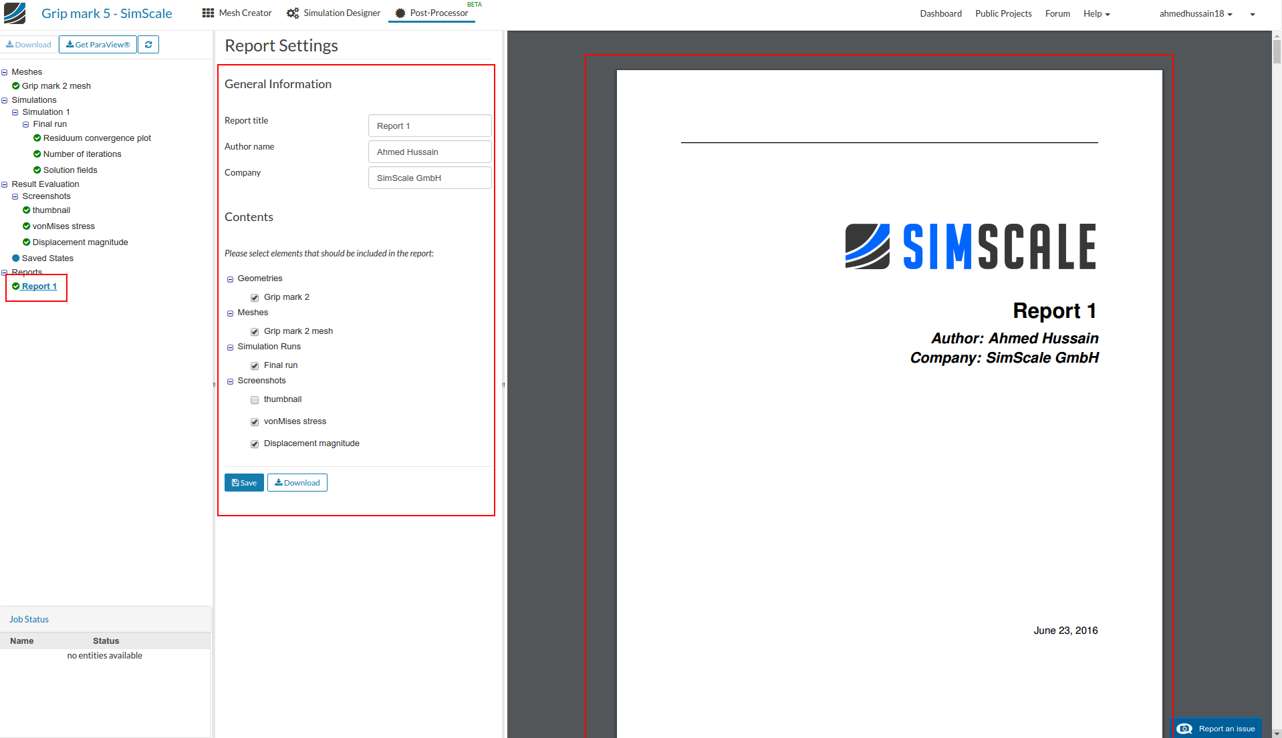Collapse the Result Evaluation tree node
1282x738 pixels.
pyautogui.click(x=5, y=184)
